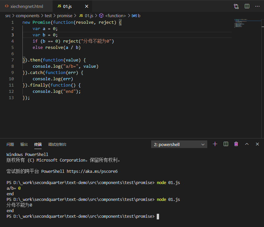Viewport: 264px width, 227px height.
Task: Click line number 13 in gutter
Action: click(11, 98)
